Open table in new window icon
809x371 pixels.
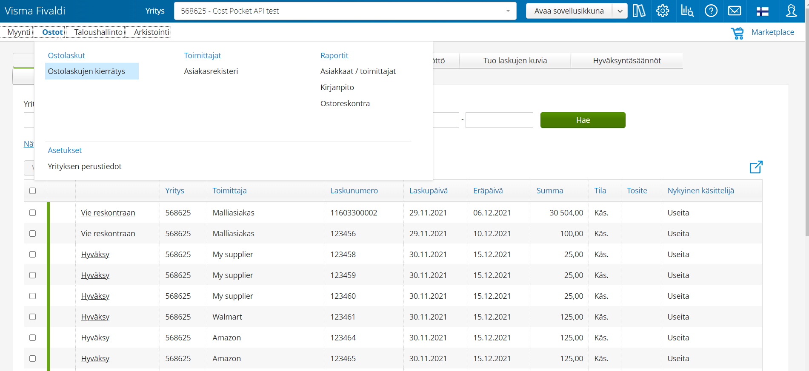coord(756,167)
